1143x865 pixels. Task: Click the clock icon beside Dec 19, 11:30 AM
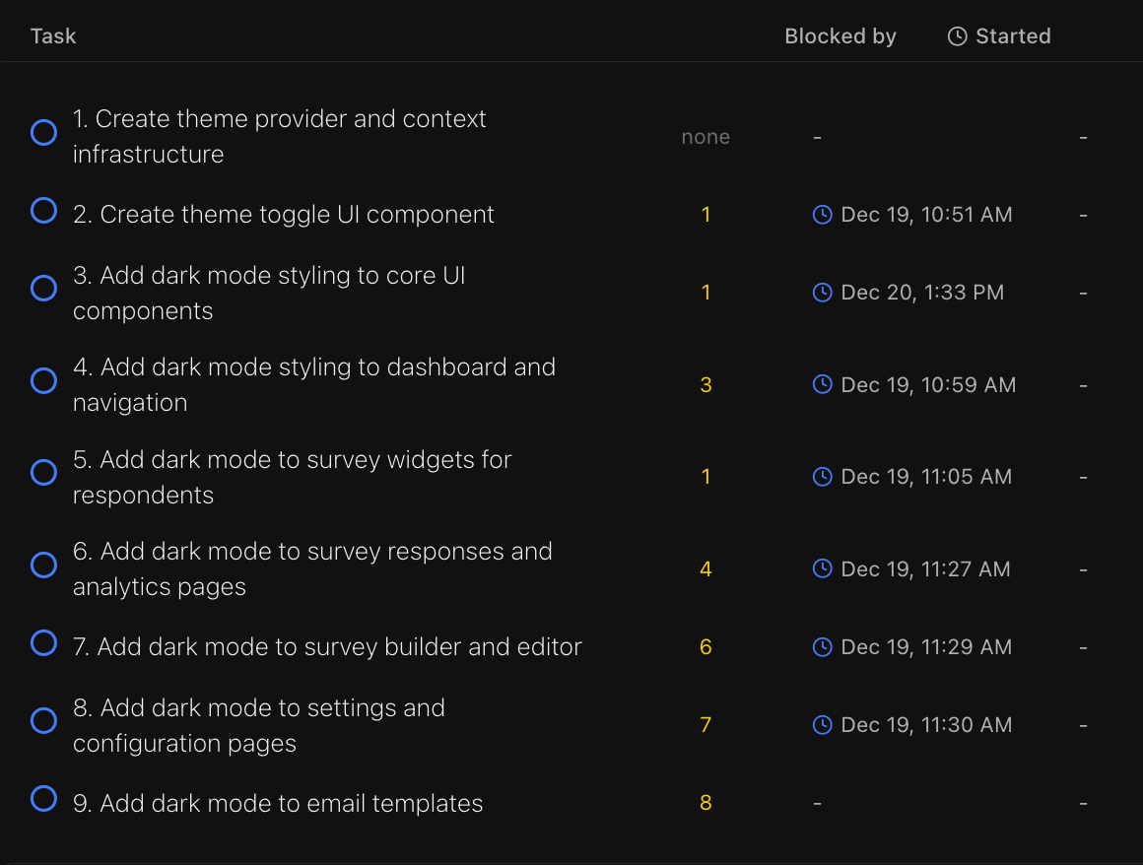point(822,724)
